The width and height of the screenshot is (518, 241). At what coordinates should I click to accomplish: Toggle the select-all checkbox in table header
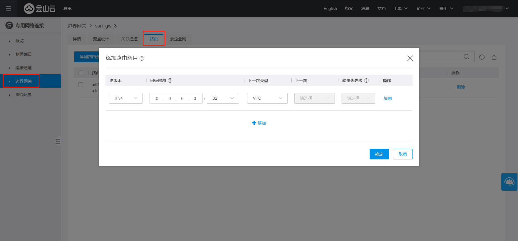click(x=81, y=73)
